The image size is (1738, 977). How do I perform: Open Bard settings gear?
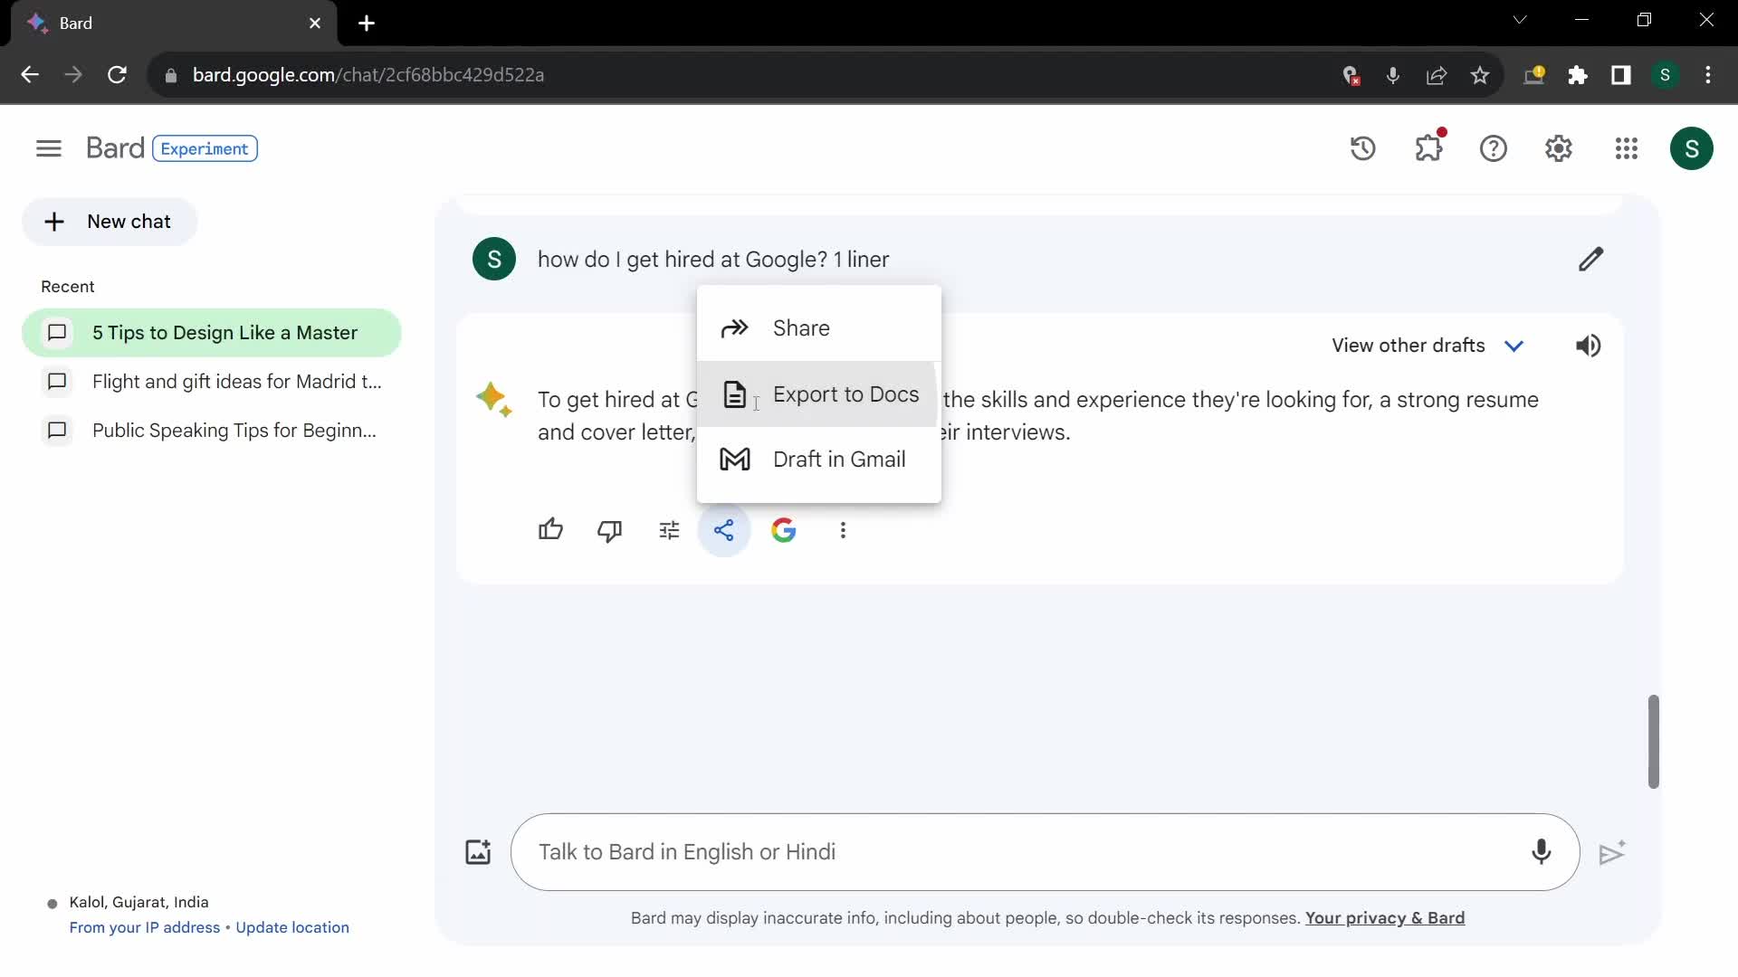click(x=1559, y=148)
